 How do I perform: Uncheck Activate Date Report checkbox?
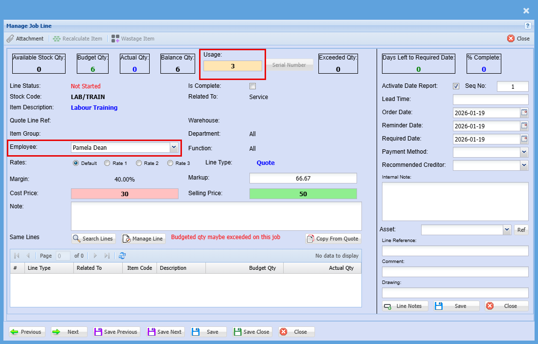pyautogui.click(x=456, y=86)
